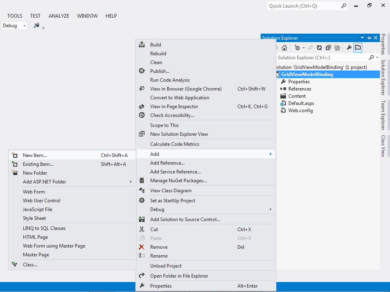Image resolution: width=390 pixels, height=292 pixels.
Task: Choose Manage NuGet Packages... menu entry
Action: [178, 181]
